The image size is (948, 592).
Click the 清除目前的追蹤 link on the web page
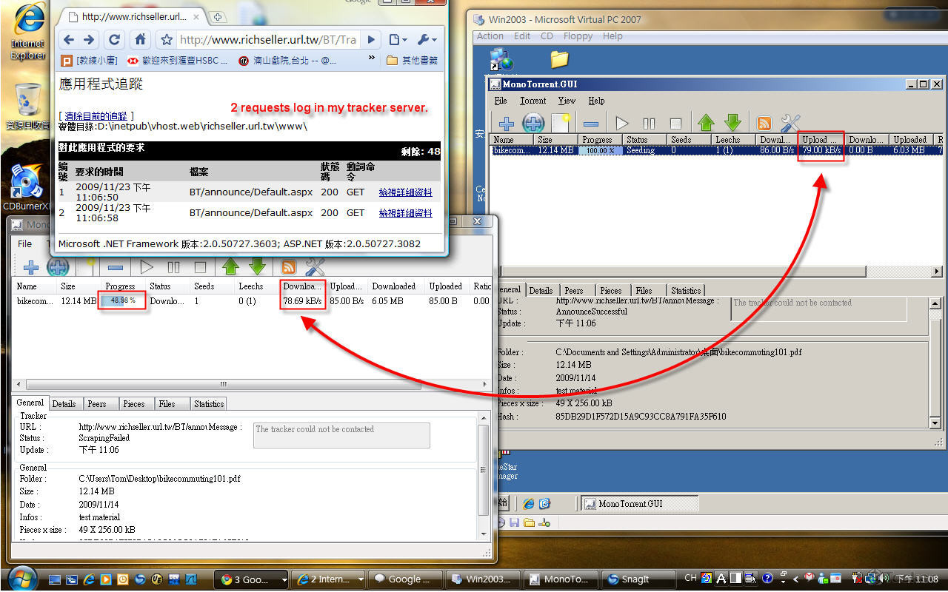click(x=96, y=116)
